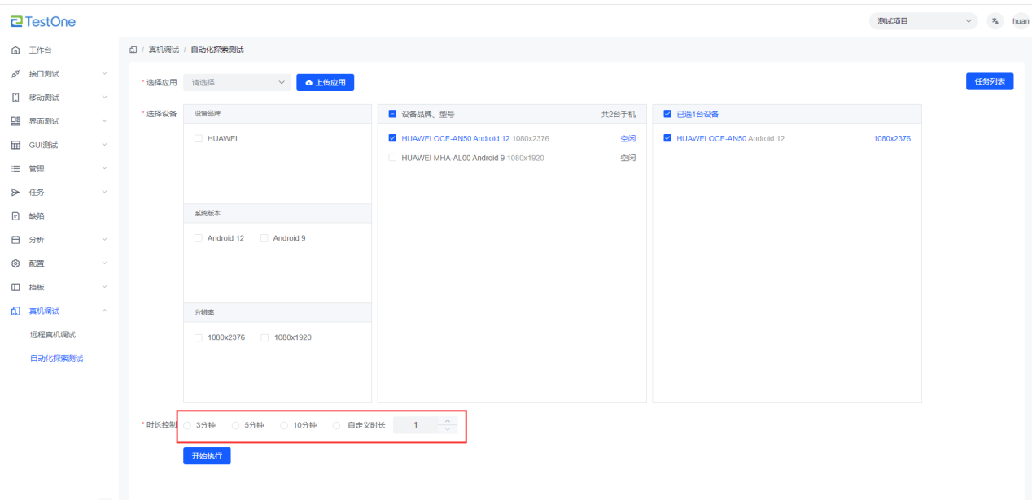Click the workbench home icon in sidebar
1032x500 pixels.
click(x=15, y=50)
